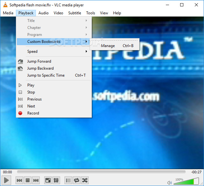This screenshot has width=204, height=186.
Task: Click Jump Forward menu item
Action: point(54,61)
